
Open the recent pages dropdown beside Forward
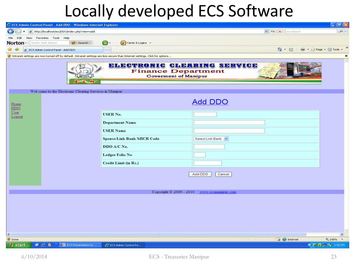tap(24, 32)
